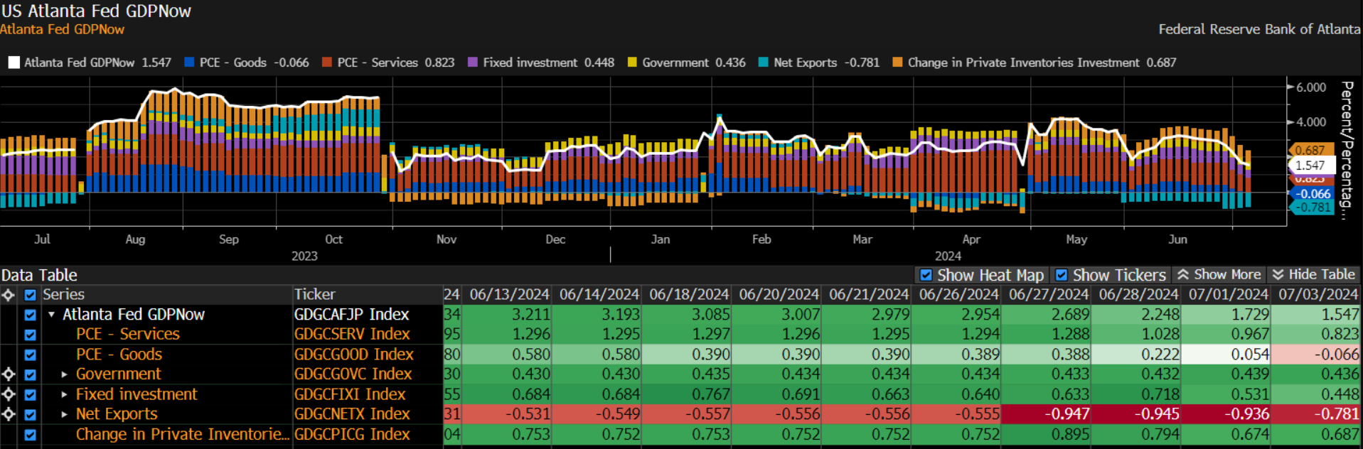1363x449 pixels.
Task: Disable the Show Tickers checkbox
Action: (1062, 275)
